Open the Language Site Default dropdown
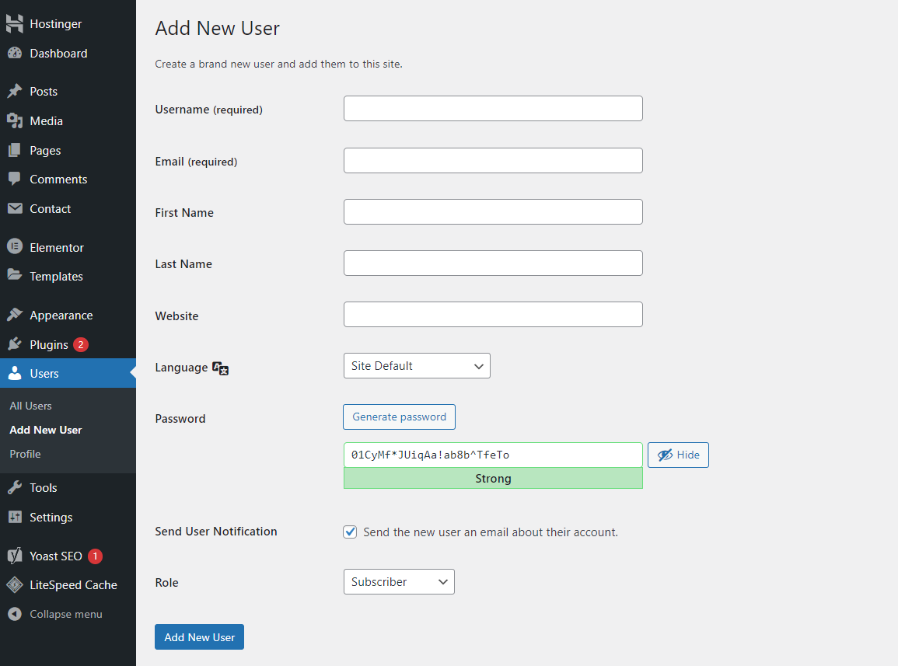 pyautogui.click(x=417, y=366)
